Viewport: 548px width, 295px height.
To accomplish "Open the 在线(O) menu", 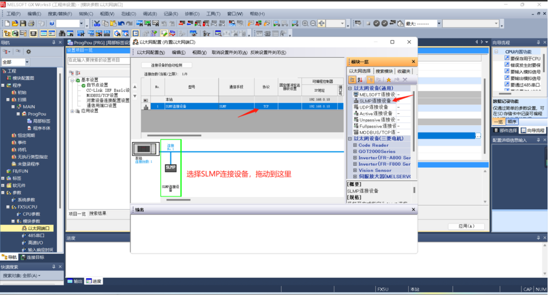I will point(128,14).
